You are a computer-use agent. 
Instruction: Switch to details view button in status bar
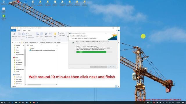click(x=116, y=86)
